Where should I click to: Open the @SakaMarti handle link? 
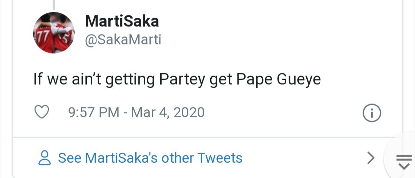[123, 40]
